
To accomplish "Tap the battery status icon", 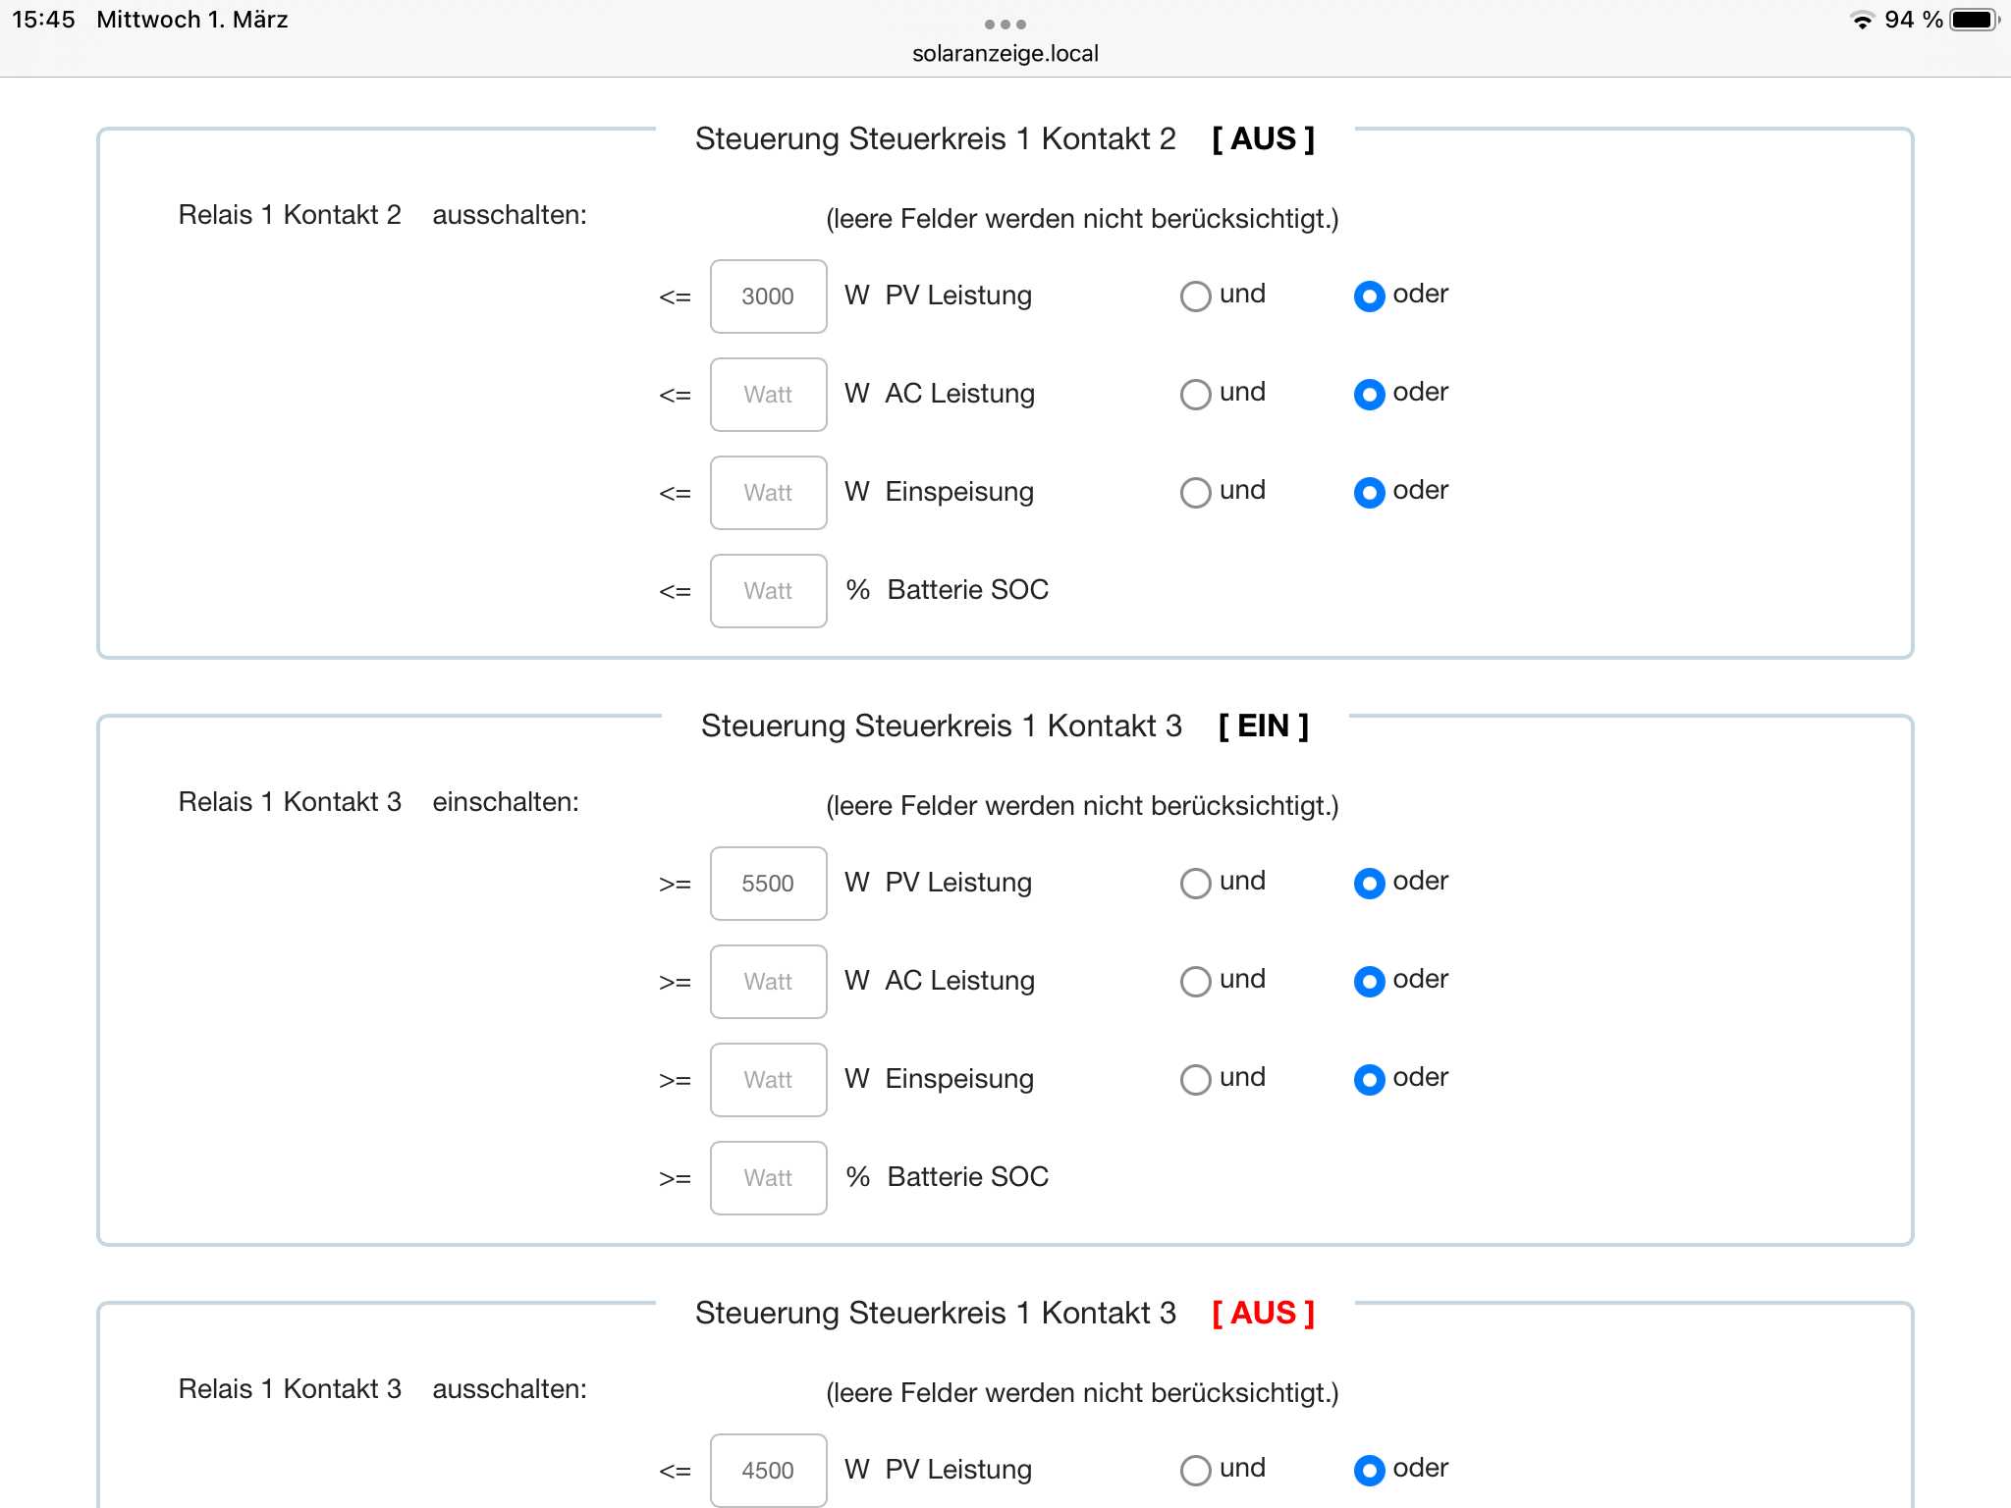I will [1974, 21].
